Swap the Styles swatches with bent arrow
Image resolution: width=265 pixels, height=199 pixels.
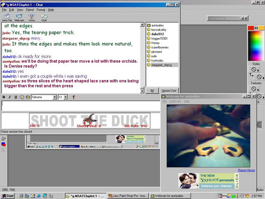click(x=251, y=75)
